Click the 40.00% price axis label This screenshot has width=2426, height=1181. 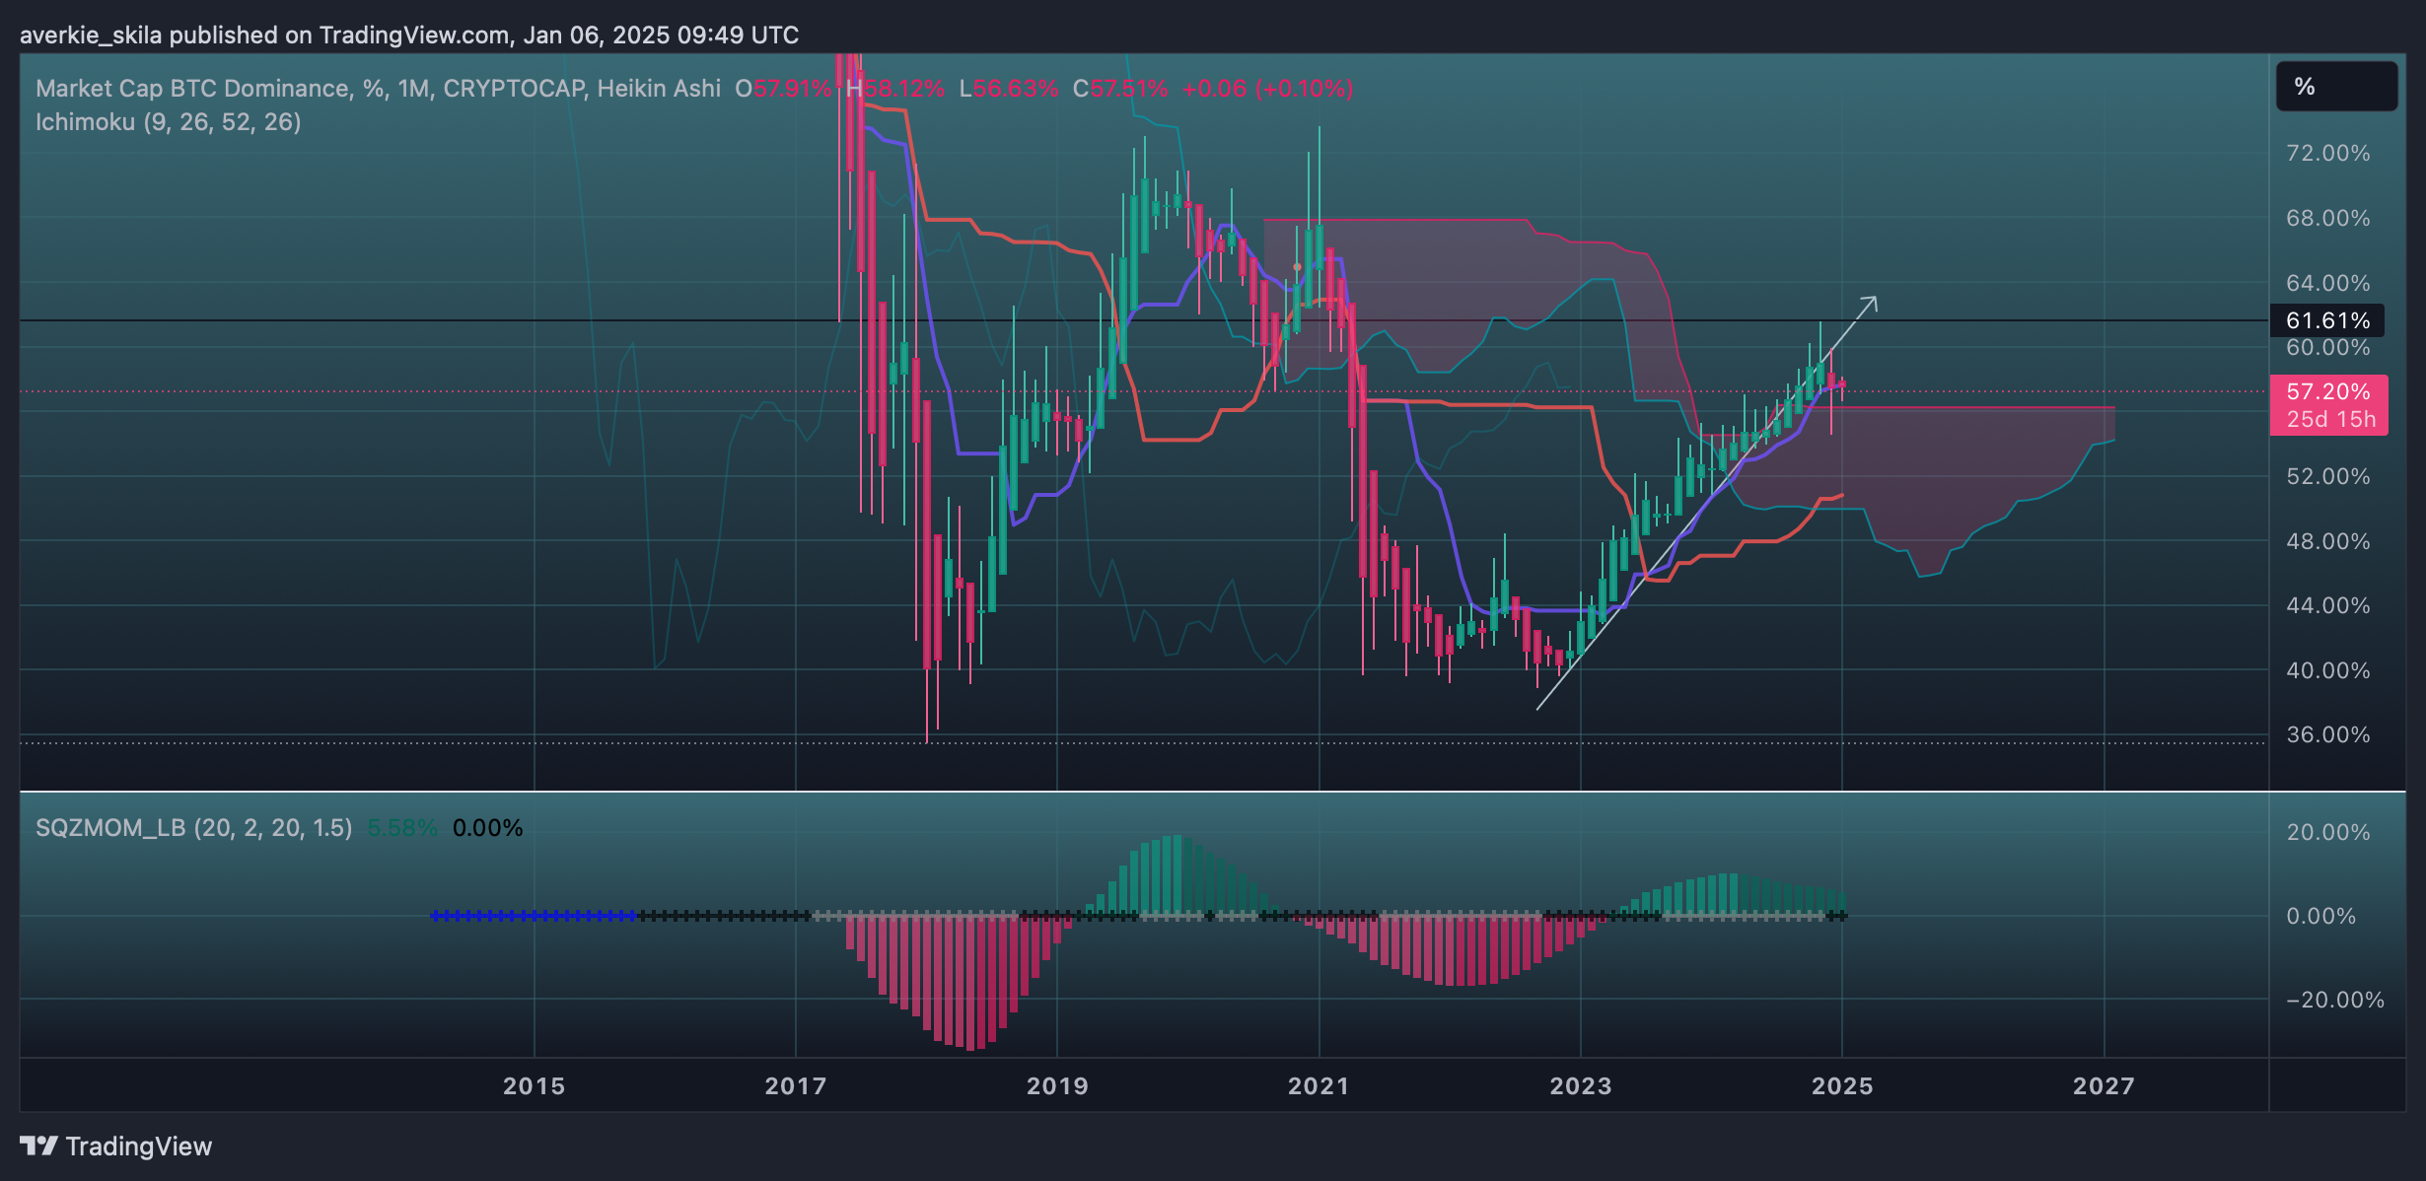click(2328, 670)
